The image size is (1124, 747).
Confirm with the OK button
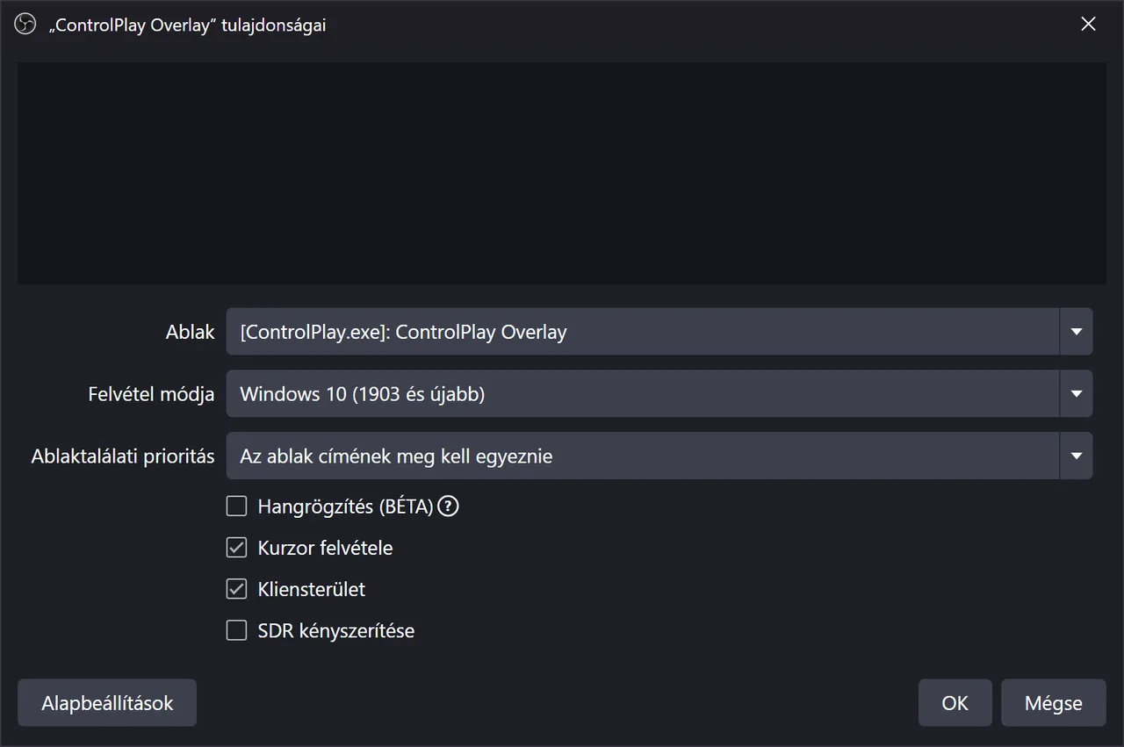pos(955,703)
